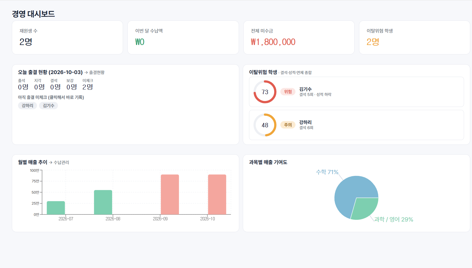472x268 pixels.
Task: Open the 김기수 at-risk student card
Action: [x=356, y=92]
